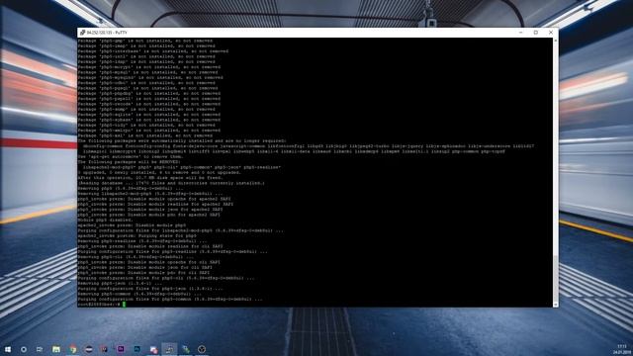The height and width of the screenshot is (356, 633).
Task: Click the line "Module php5 disabled."
Action: point(105,220)
